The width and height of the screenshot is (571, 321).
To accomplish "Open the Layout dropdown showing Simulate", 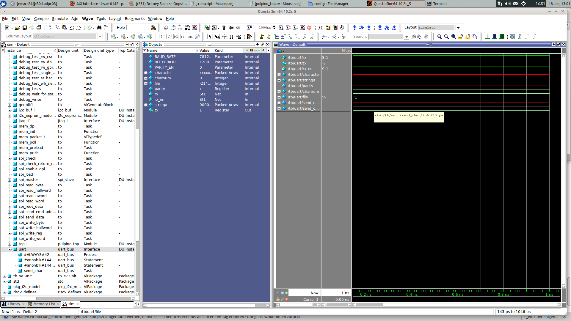I will click(458, 27).
